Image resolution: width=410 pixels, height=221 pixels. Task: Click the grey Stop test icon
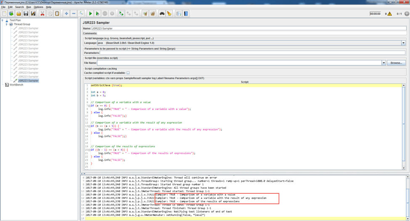[x=105, y=13]
